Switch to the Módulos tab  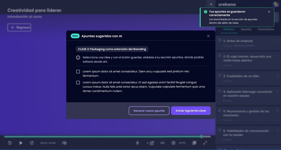[x=229, y=29]
